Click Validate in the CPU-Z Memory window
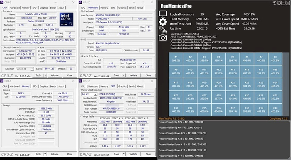This screenshot has width=291, height=160. (x=54, y=154)
